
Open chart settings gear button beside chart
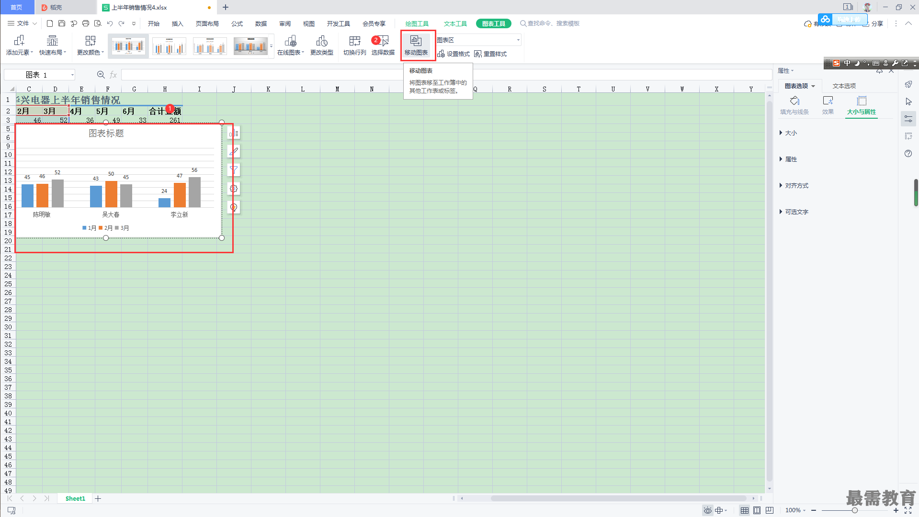click(234, 189)
